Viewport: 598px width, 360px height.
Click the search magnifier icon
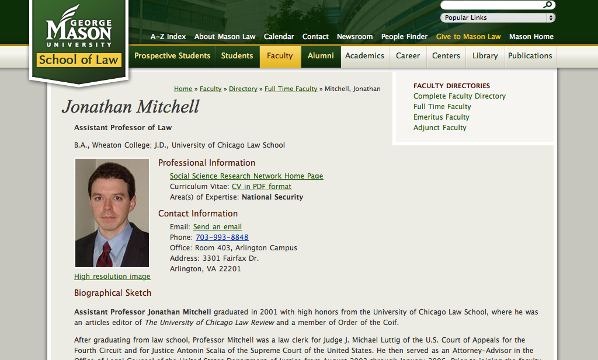[x=548, y=5]
